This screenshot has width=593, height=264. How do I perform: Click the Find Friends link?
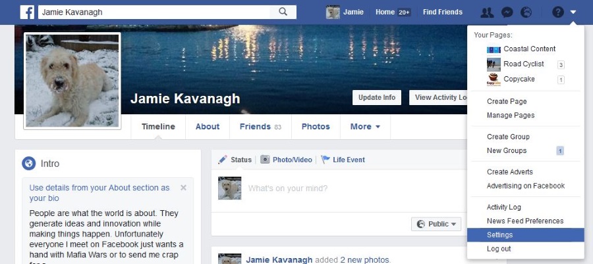click(443, 12)
